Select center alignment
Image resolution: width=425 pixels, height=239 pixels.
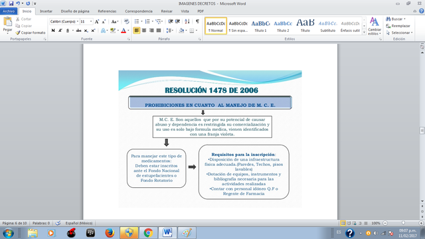144,31
